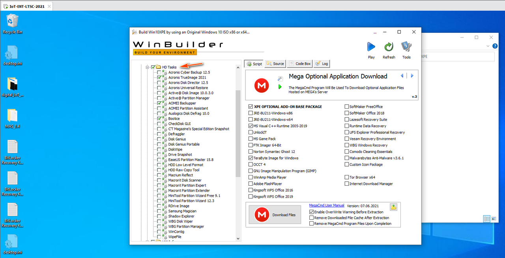Click the blue help icon in the background window
Screen dimensions: 505x258
[x=495, y=46]
